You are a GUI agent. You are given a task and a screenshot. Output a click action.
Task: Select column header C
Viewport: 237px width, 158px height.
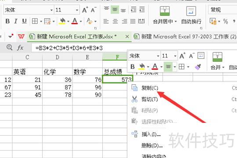pos(27,57)
